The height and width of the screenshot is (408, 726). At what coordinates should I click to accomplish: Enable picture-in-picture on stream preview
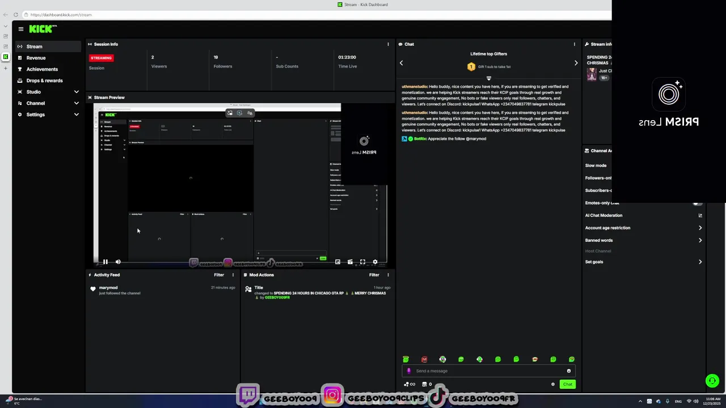coord(337,262)
